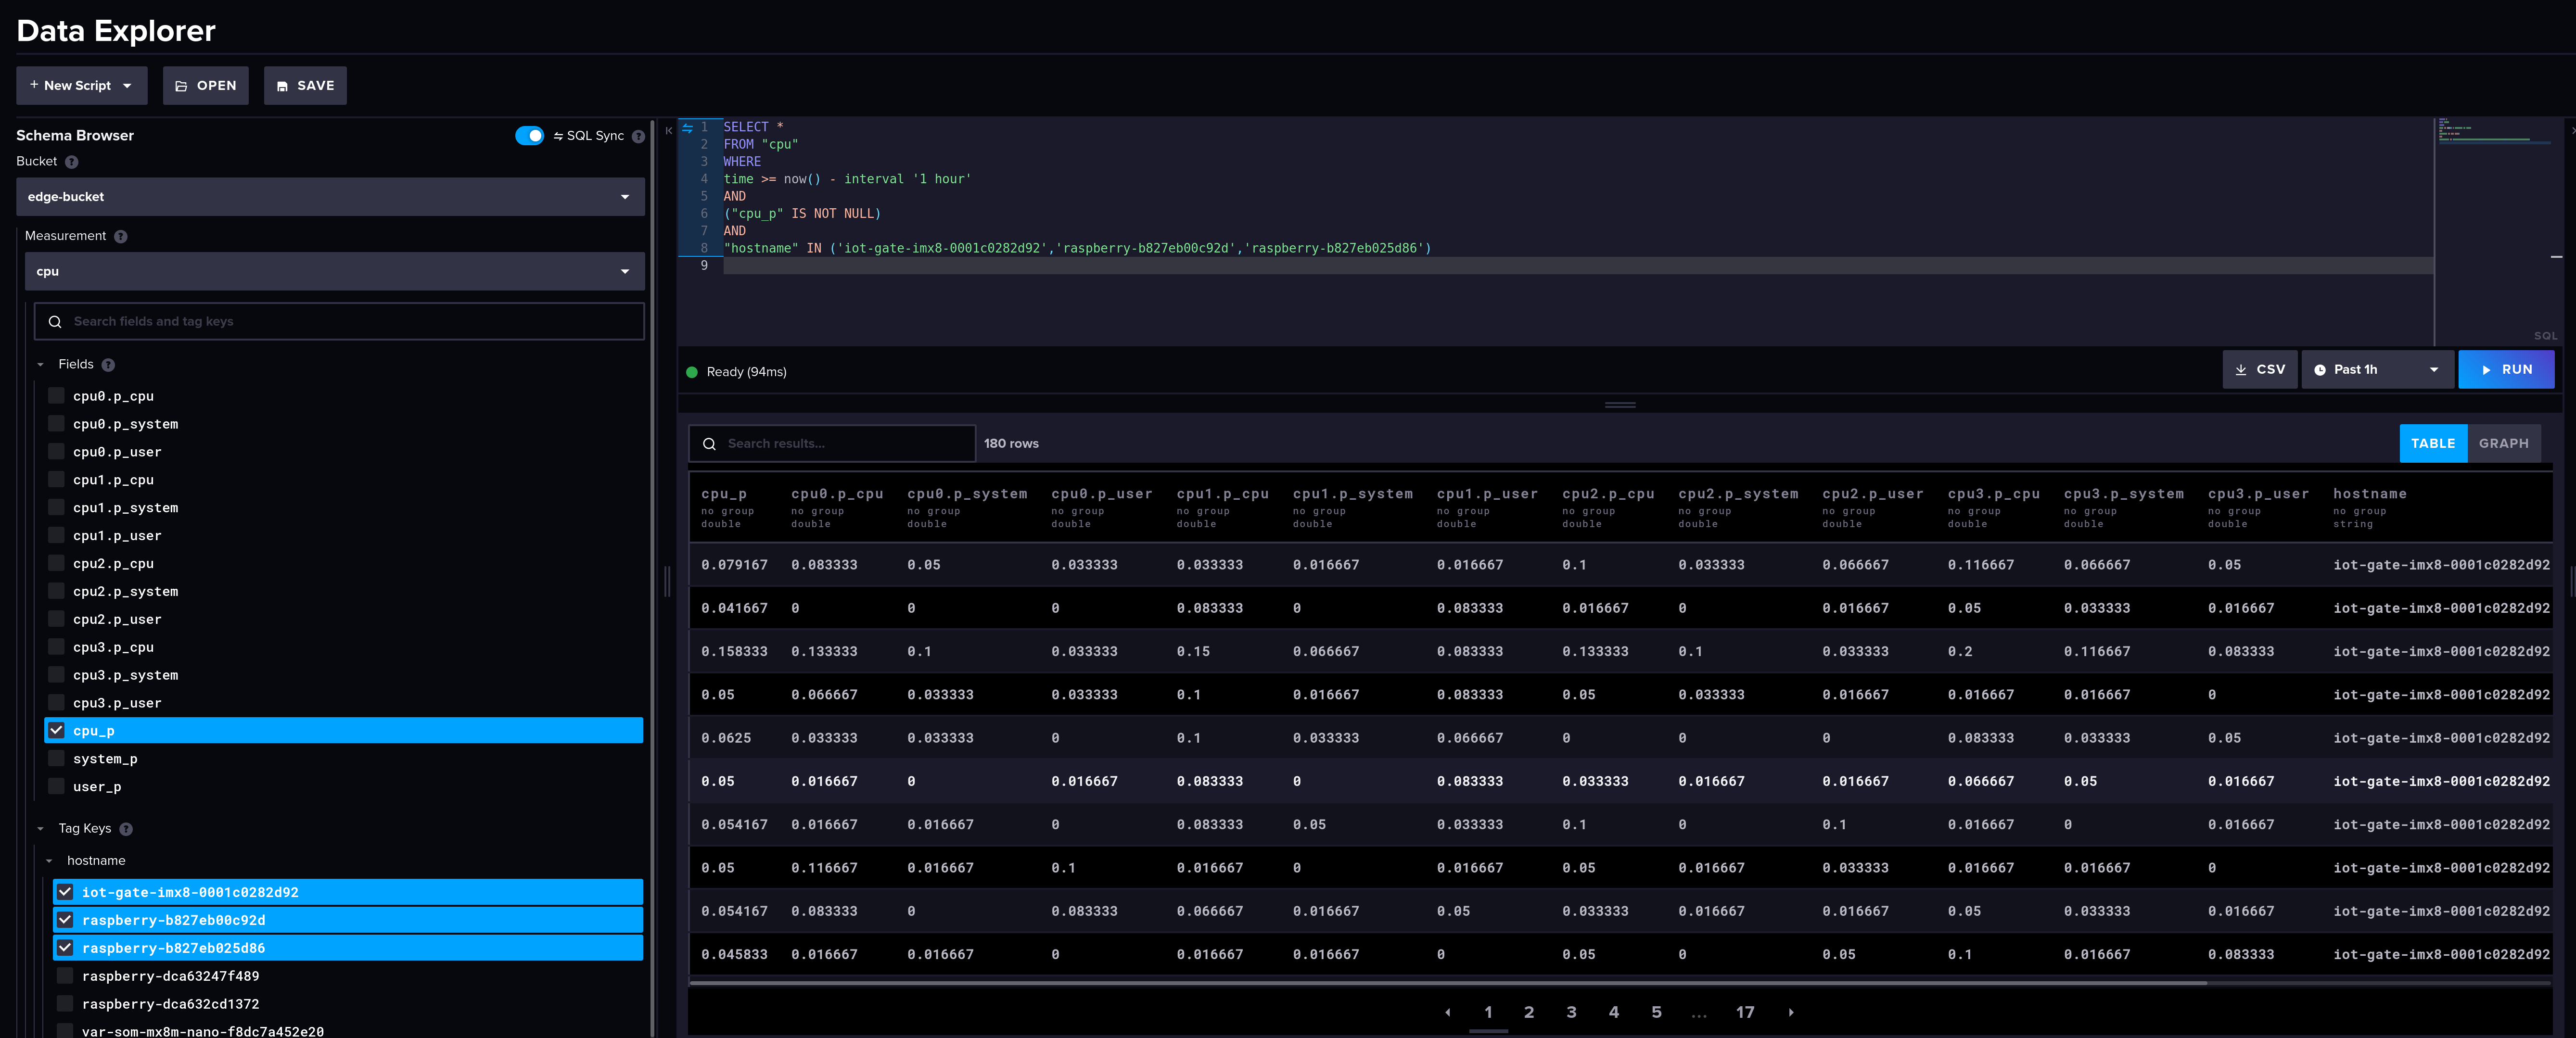Click the hostname column header

point(2369,494)
